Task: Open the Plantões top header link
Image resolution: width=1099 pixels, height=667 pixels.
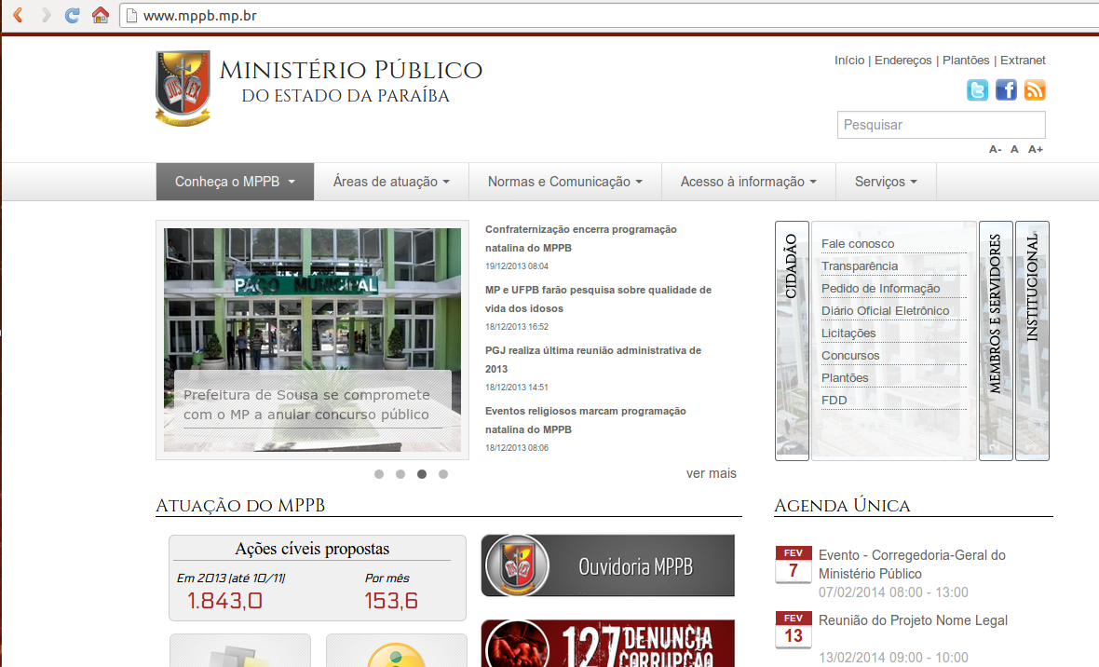Action: tap(966, 61)
